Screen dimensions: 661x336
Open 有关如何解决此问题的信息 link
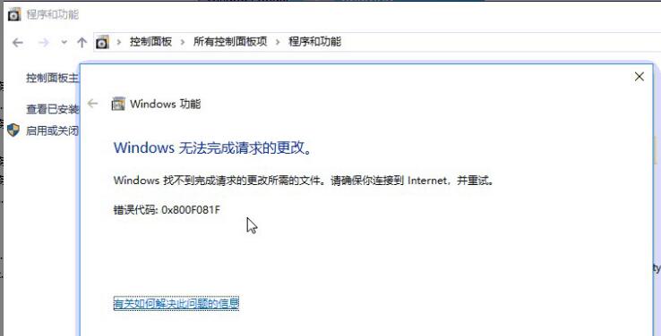pyautogui.click(x=176, y=303)
